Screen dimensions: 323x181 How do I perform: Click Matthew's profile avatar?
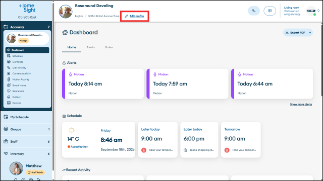(16, 168)
